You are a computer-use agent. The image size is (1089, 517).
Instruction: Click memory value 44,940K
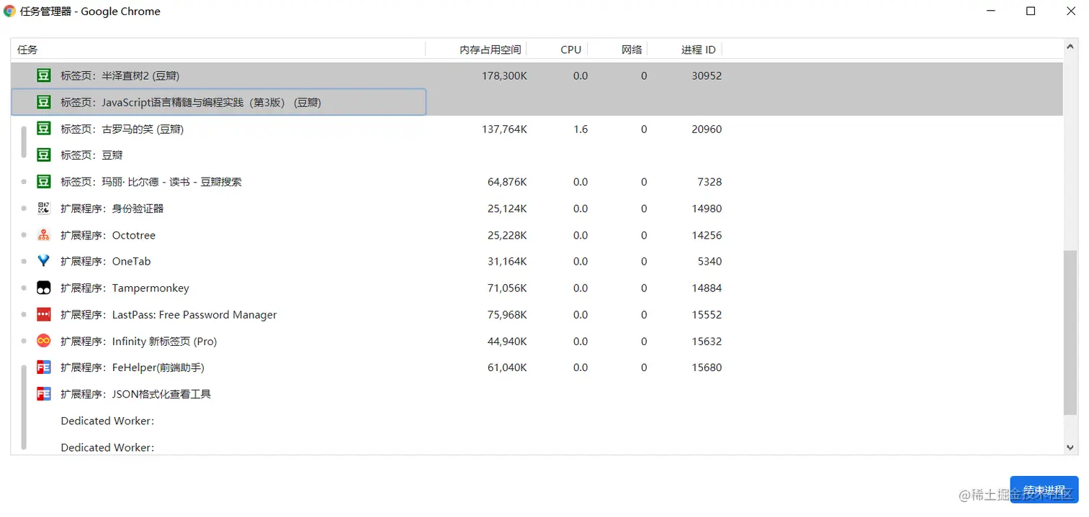pyautogui.click(x=507, y=341)
